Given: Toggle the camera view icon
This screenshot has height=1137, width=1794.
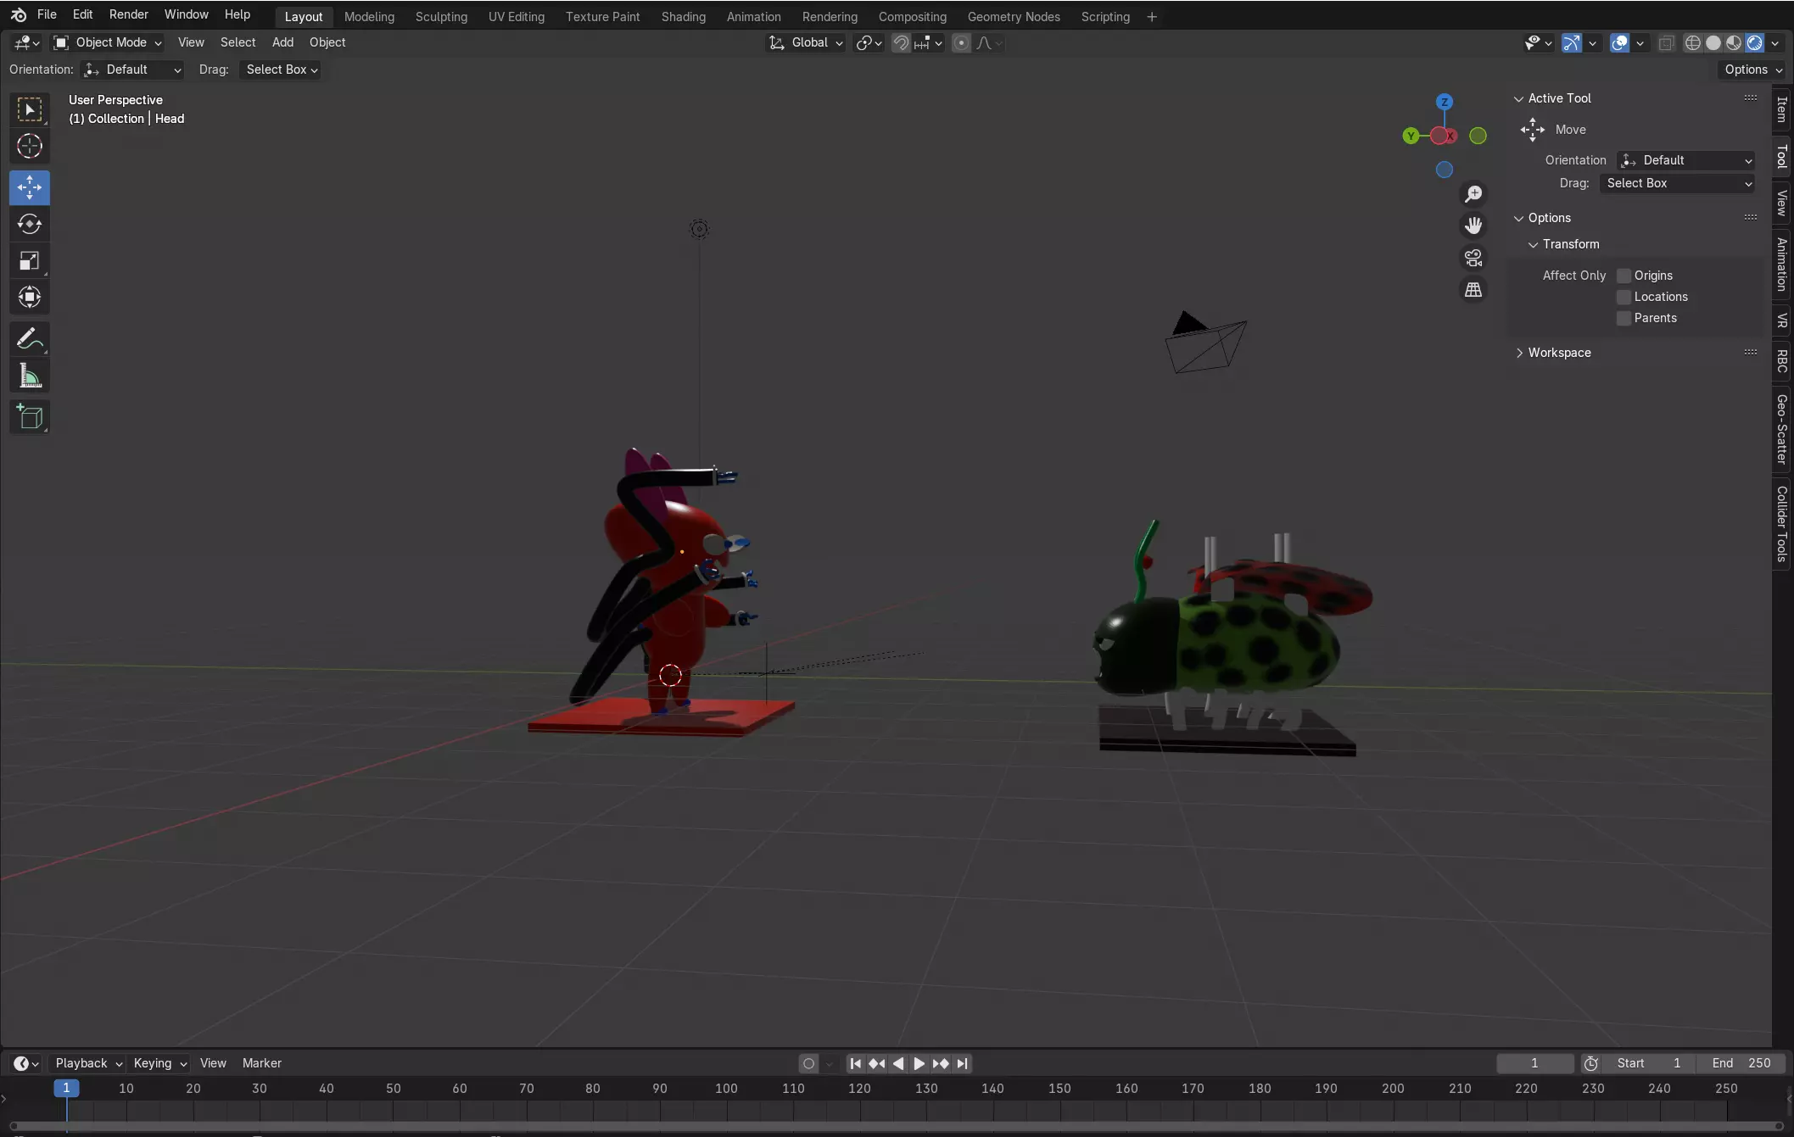Looking at the screenshot, I should pyautogui.click(x=1474, y=258).
